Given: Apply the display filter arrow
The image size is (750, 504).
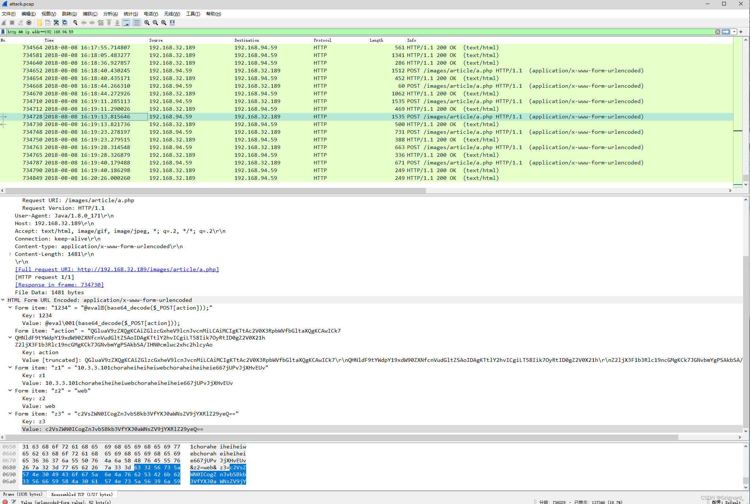Looking at the screenshot, I should coord(726,32).
